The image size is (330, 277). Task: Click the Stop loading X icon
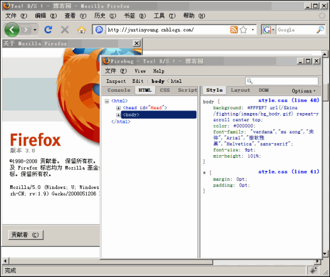(65, 30)
